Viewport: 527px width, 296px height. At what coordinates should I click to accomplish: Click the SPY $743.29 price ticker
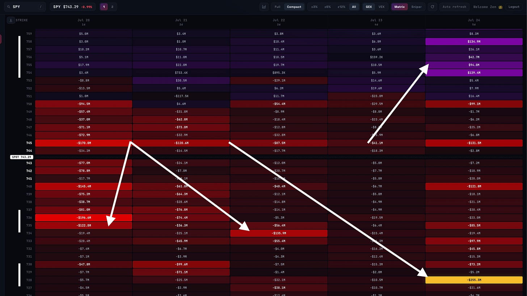[73, 7]
